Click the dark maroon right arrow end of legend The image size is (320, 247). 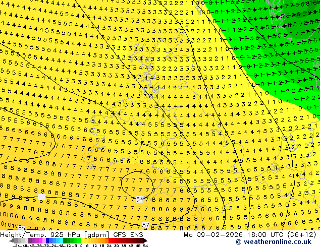tap(145, 240)
